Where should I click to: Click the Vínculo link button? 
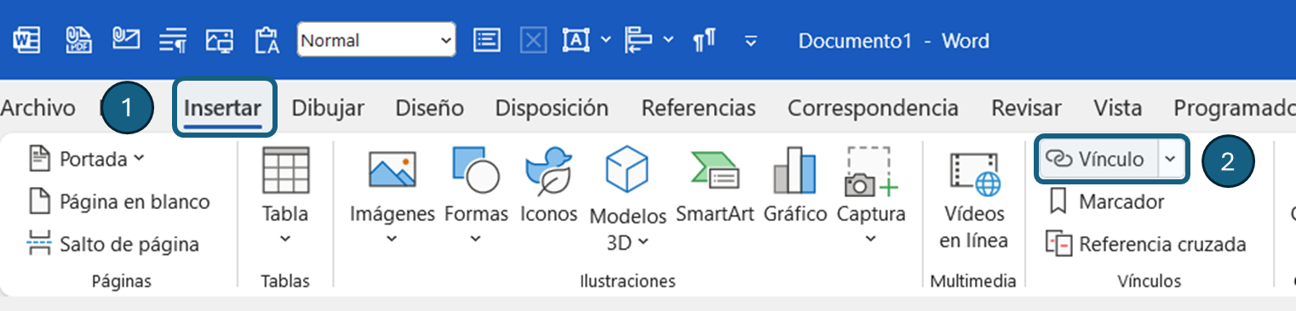tap(1097, 159)
